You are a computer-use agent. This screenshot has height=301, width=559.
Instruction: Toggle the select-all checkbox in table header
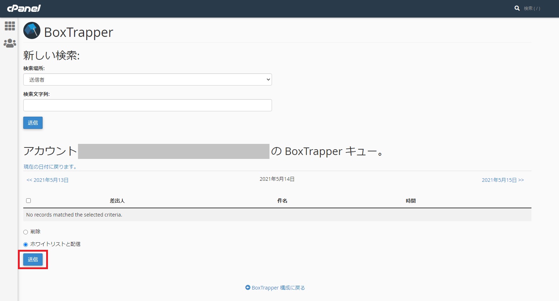tap(29, 201)
